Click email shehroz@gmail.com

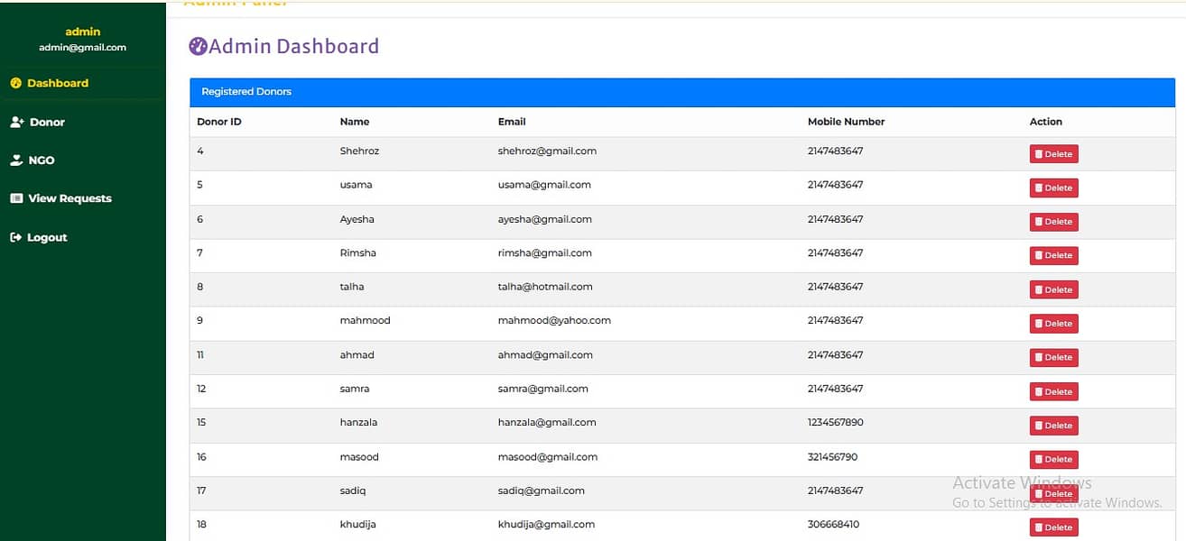547,151
